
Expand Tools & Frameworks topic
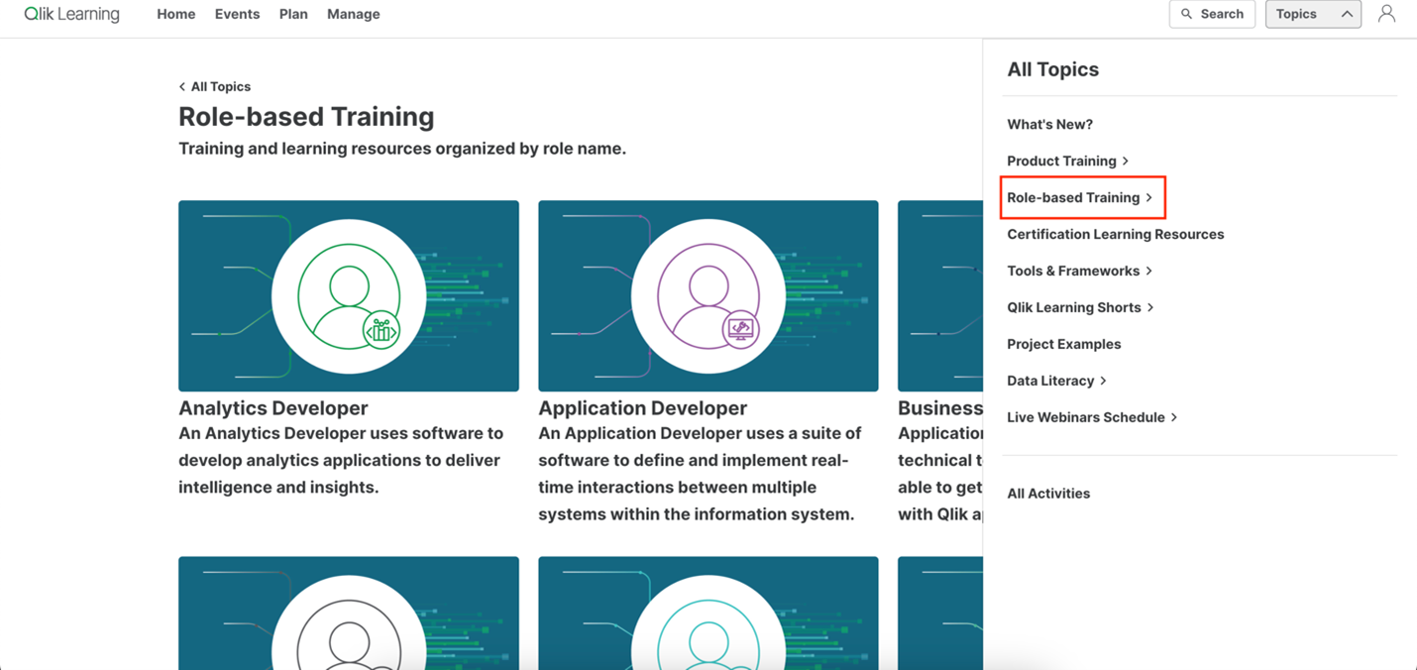tap(1080, 271)
